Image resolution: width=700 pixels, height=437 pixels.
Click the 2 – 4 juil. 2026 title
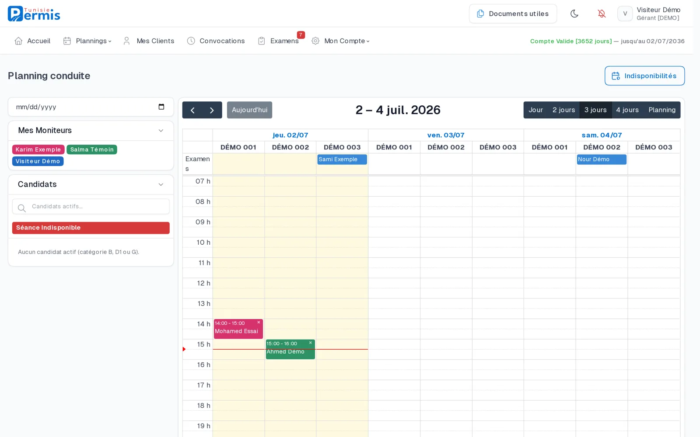(398, 110)
